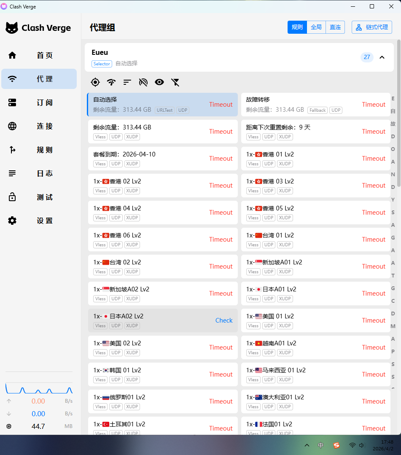Click the crossed-out filter funnel icon
This screenshot has width=401, height=455.
[x=175, y=82]
